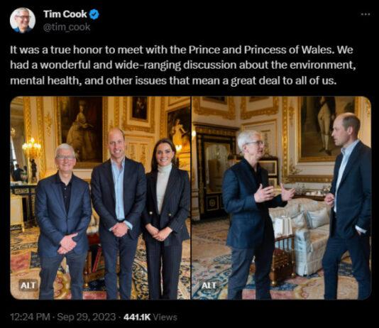
Task: Click the large portrait painting in right photo
Action: pos(327,128)
